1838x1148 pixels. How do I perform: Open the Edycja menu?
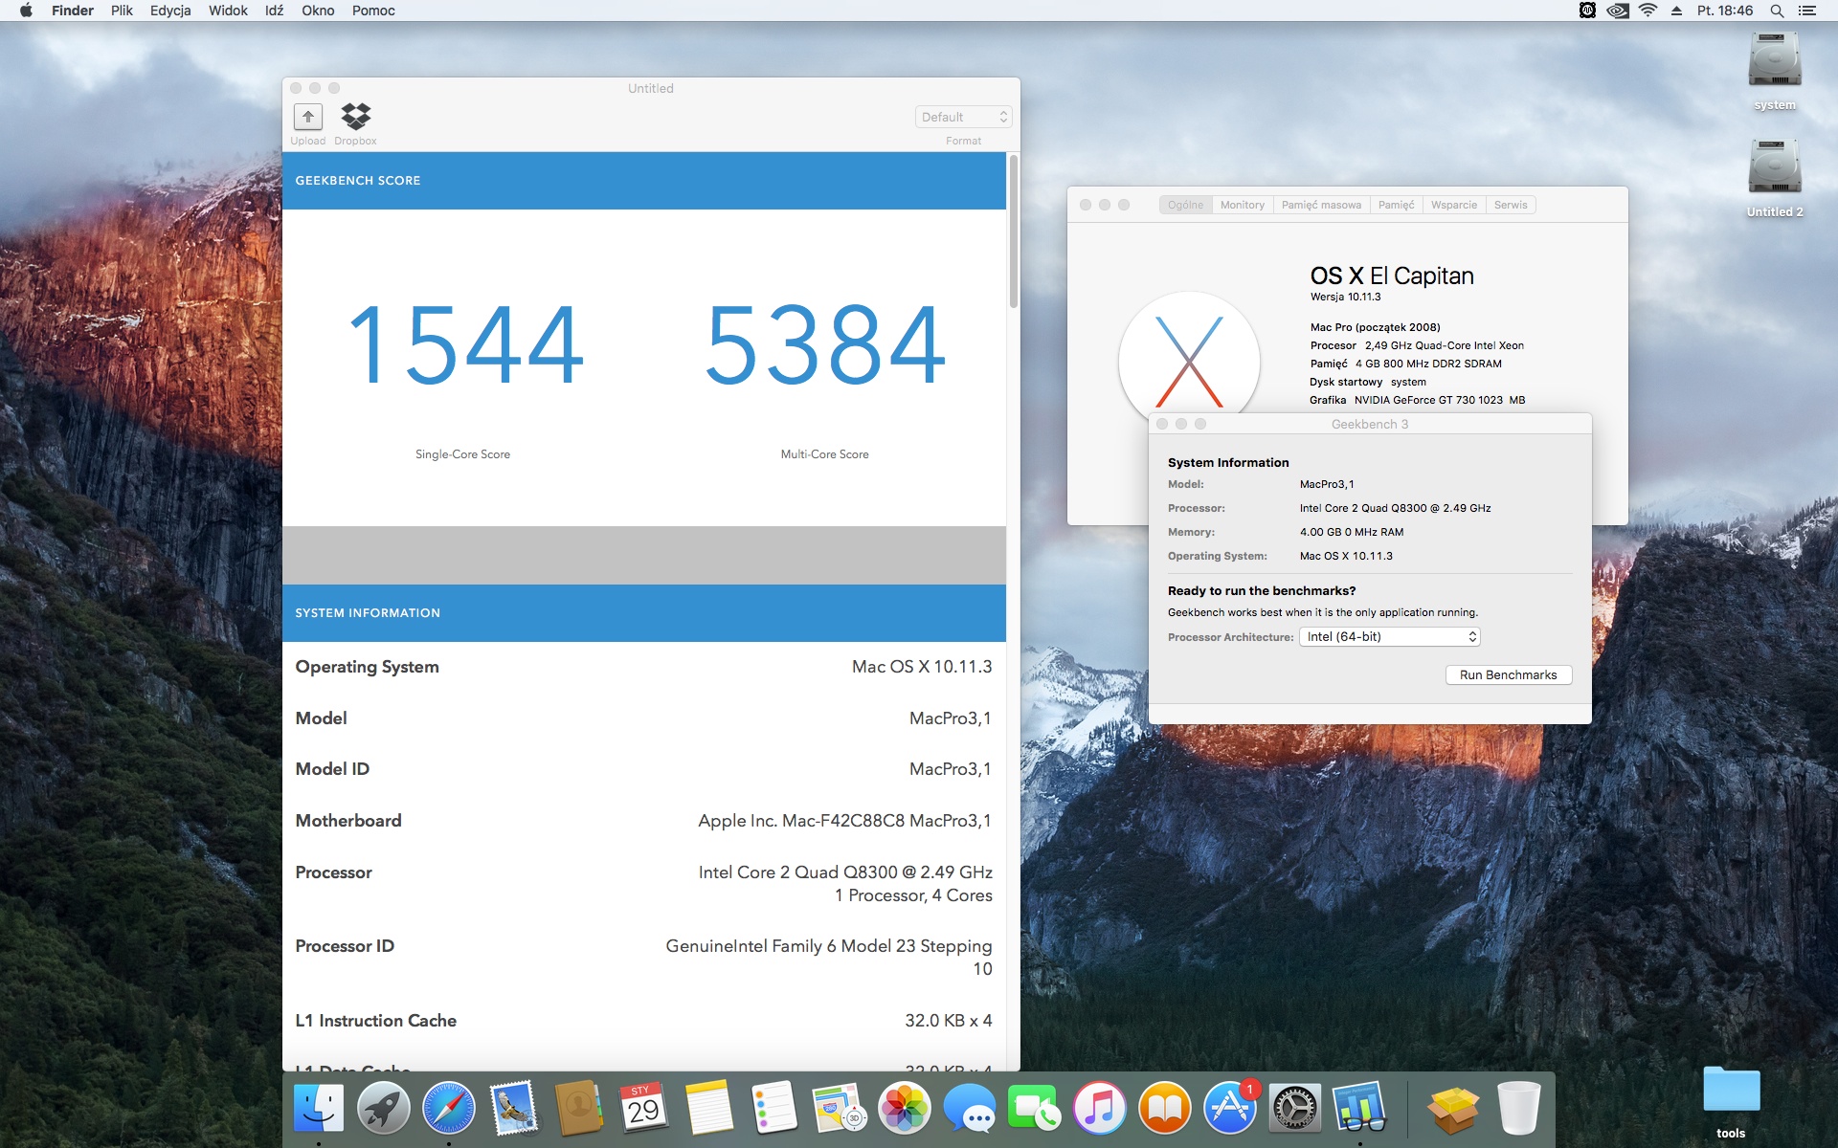pyautogui.click(x=170, y=11)
